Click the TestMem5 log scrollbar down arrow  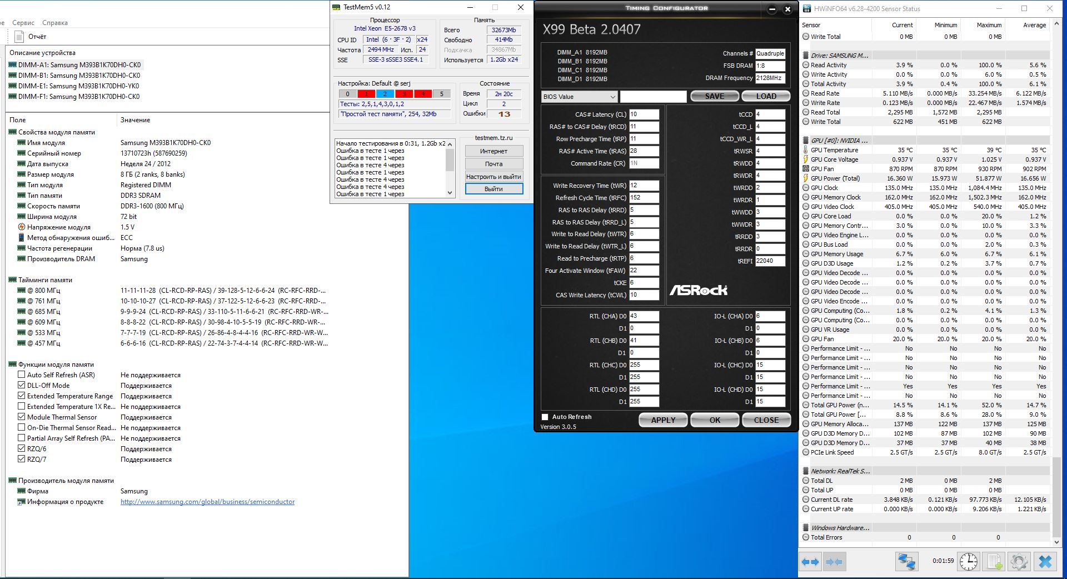pyautogui.click(x=450, y=193)
